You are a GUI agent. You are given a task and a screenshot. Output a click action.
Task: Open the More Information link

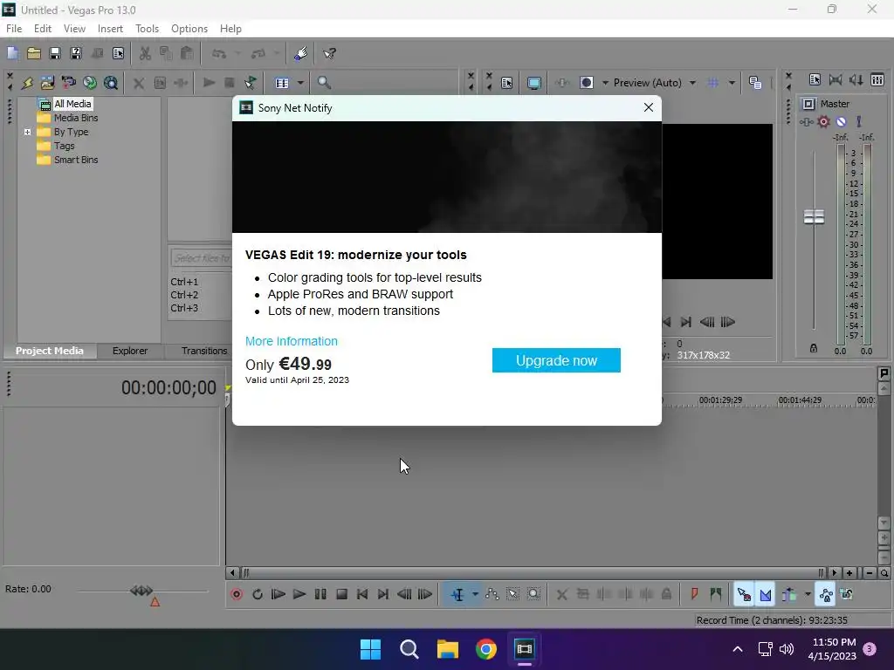pos(292,341)
